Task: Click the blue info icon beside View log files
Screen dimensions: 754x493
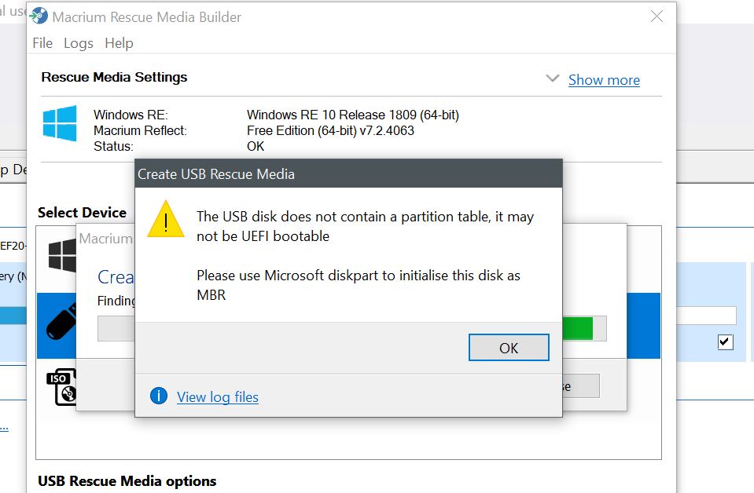Action: click(x=159, y=396)
